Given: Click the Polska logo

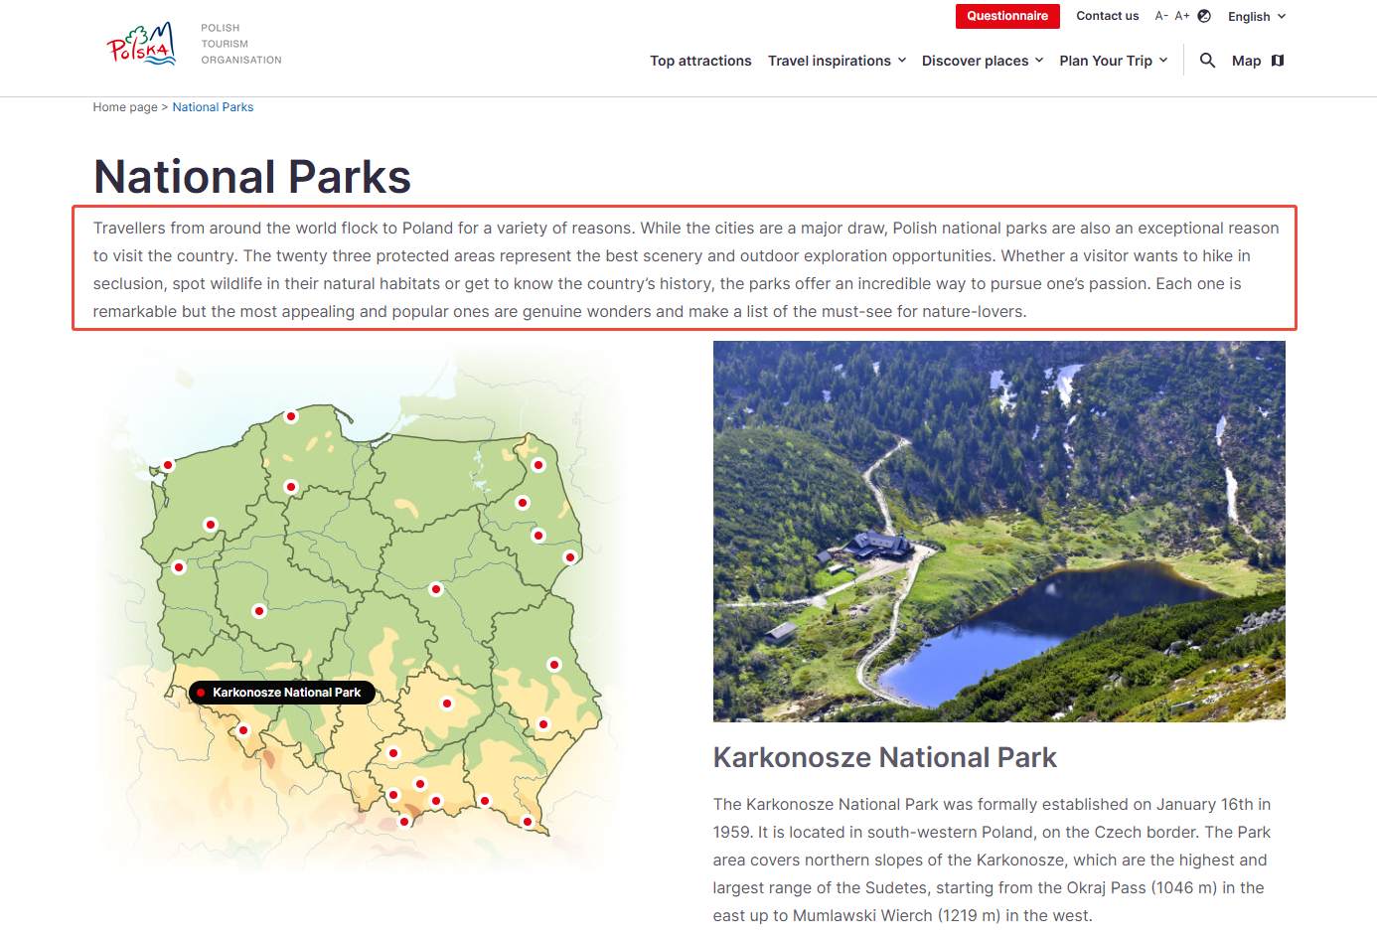Looking at the screenshot, I should [x=141, y=45].
